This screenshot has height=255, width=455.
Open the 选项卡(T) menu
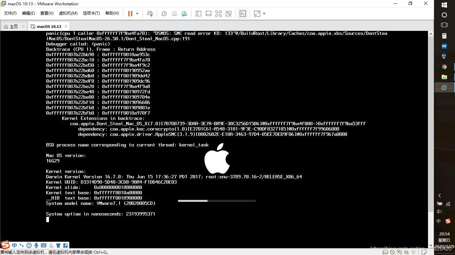point(91,13)
